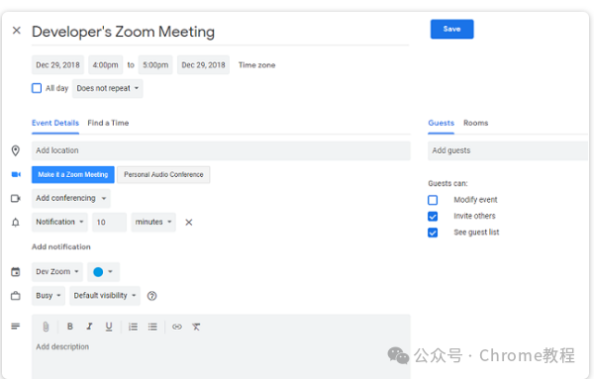Open the minutes unit dropdown
The image size is (594, 379).
(x=153, y=223)
